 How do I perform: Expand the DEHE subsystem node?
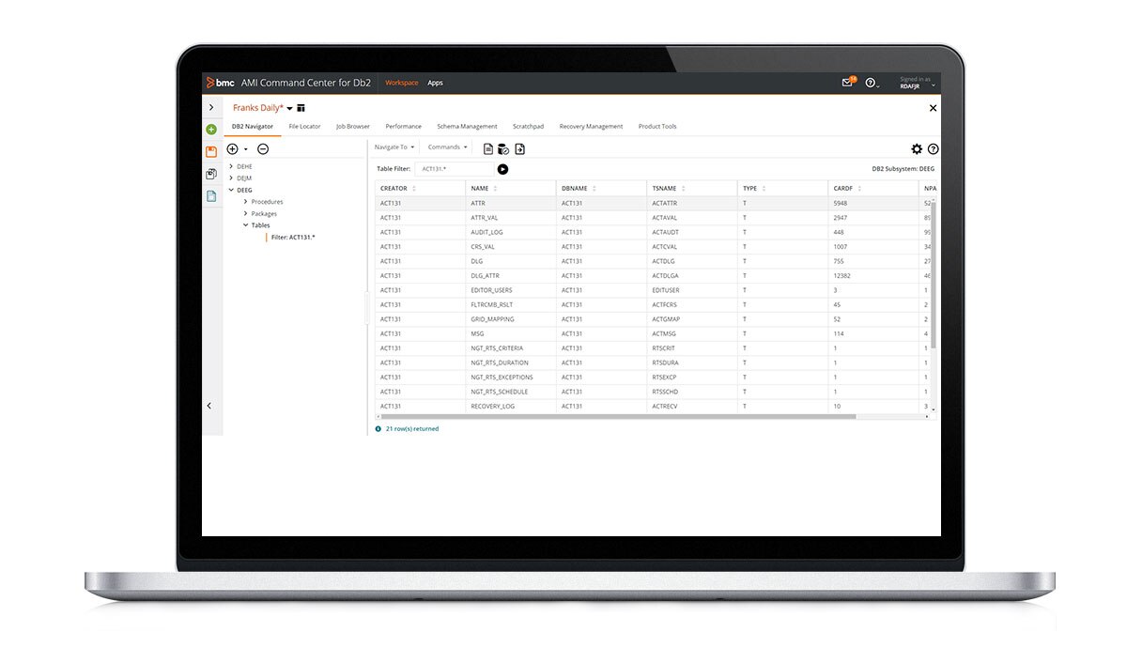tap(231, 166)
